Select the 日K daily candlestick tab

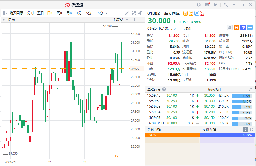[x=50, y=13]
